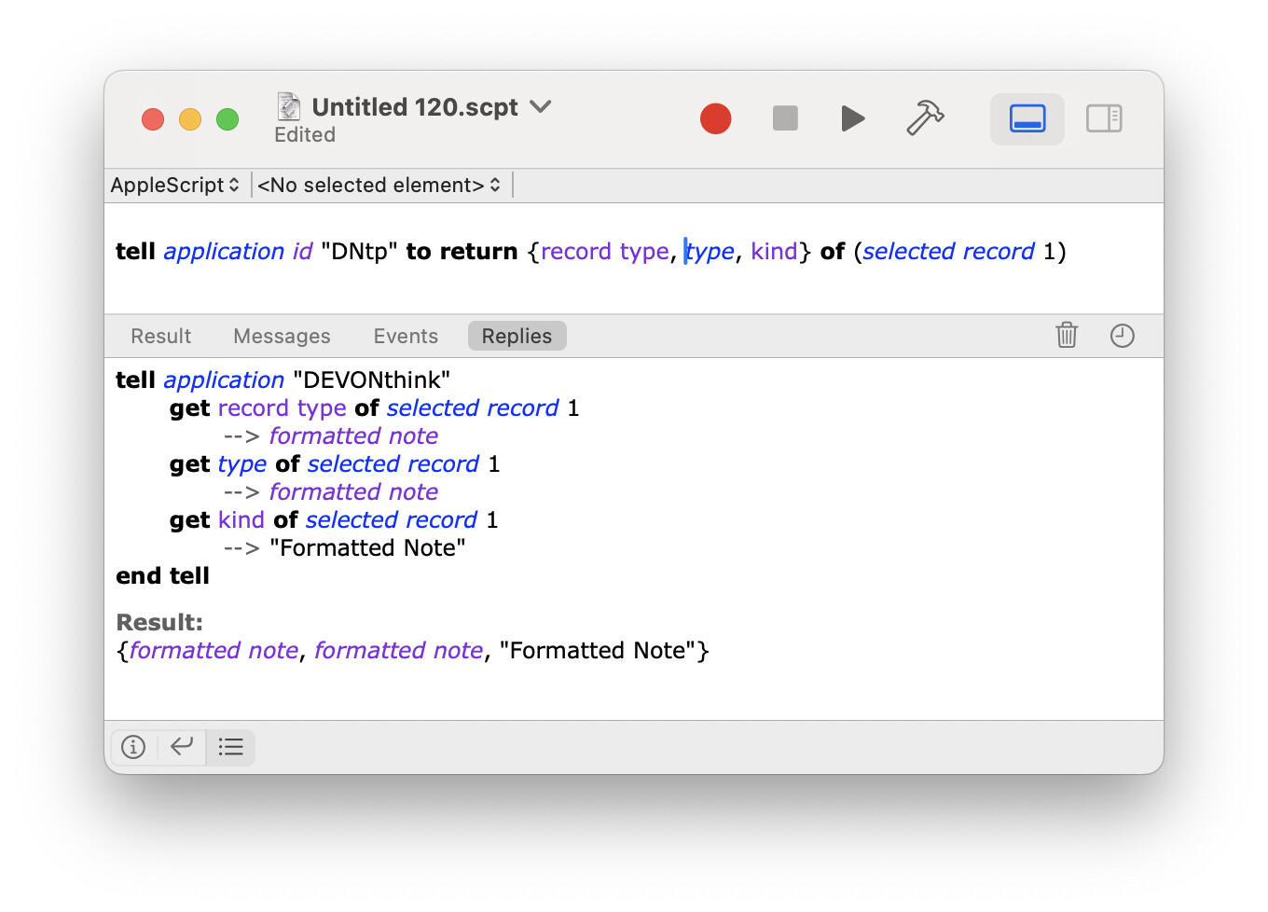Expand the document title chevron menu
The height and width of the screenshot is (912, 1268).
(x=541, y=106)
